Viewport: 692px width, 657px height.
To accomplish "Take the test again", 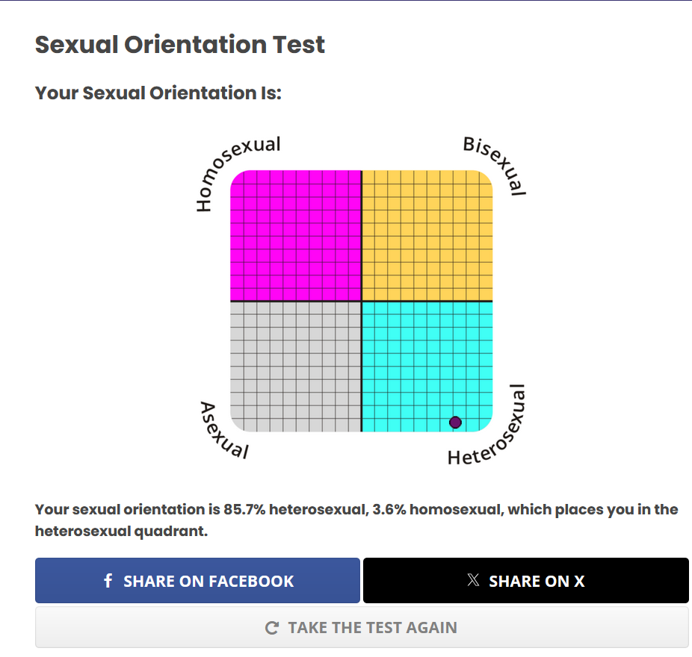I will point(362,627).
